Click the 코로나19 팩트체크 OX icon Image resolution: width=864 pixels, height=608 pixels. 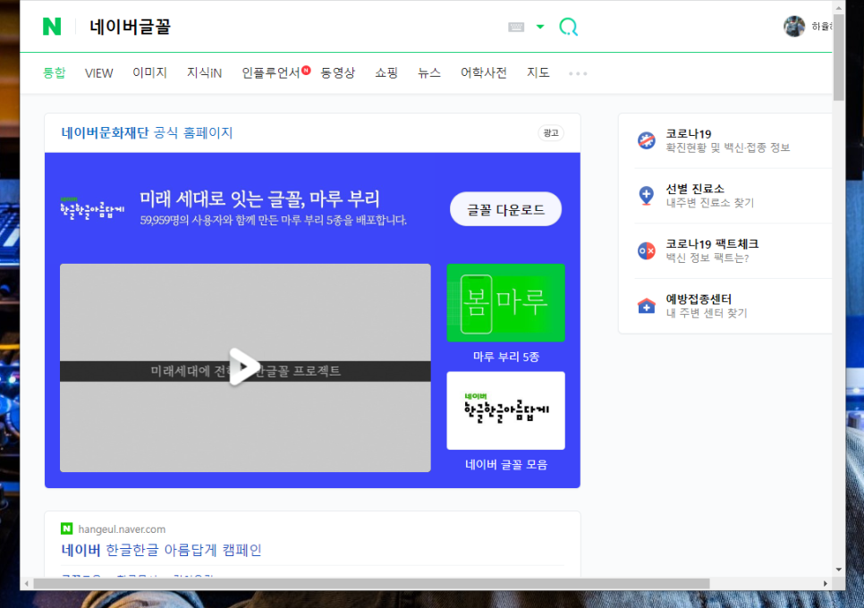[x=647, y=251]
